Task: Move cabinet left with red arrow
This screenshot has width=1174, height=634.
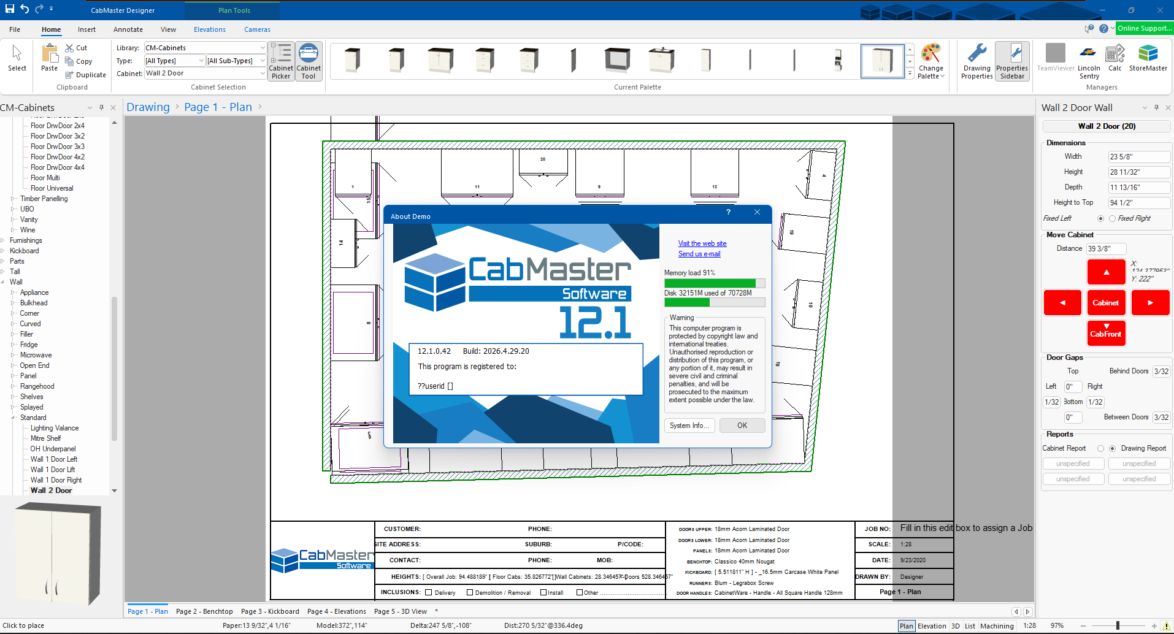Action: 1062,303
